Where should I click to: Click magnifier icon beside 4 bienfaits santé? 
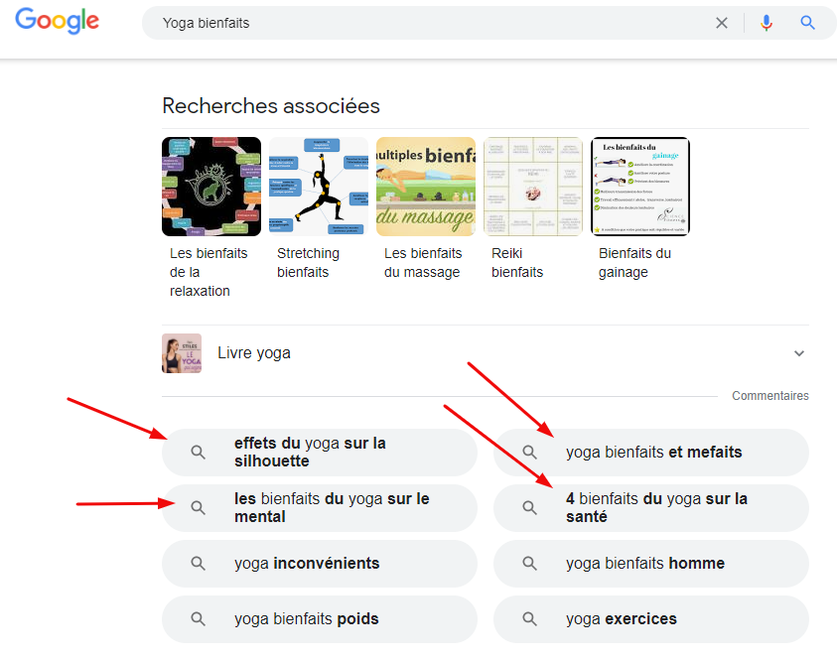[529, 508]
